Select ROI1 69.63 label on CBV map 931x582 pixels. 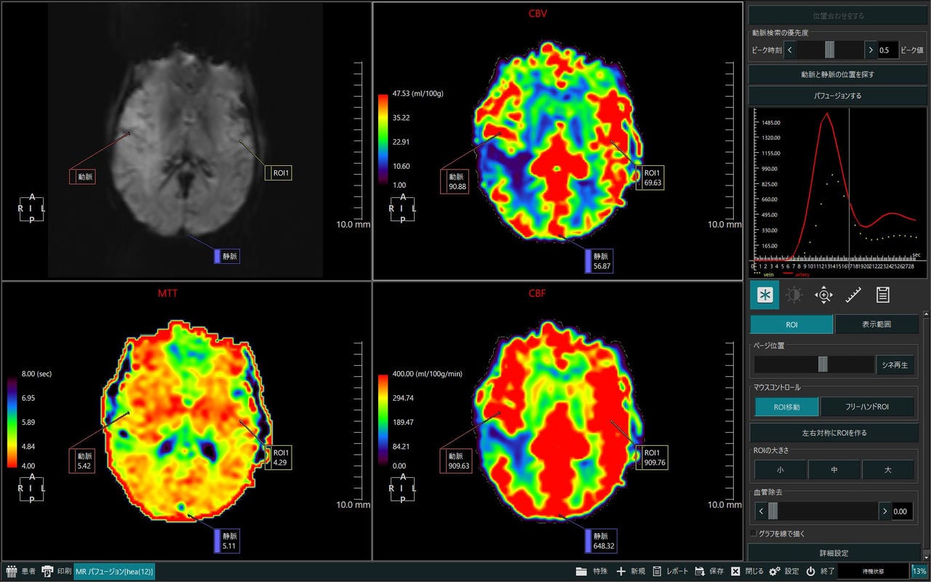pyautogui.click(x=650, y=178)
